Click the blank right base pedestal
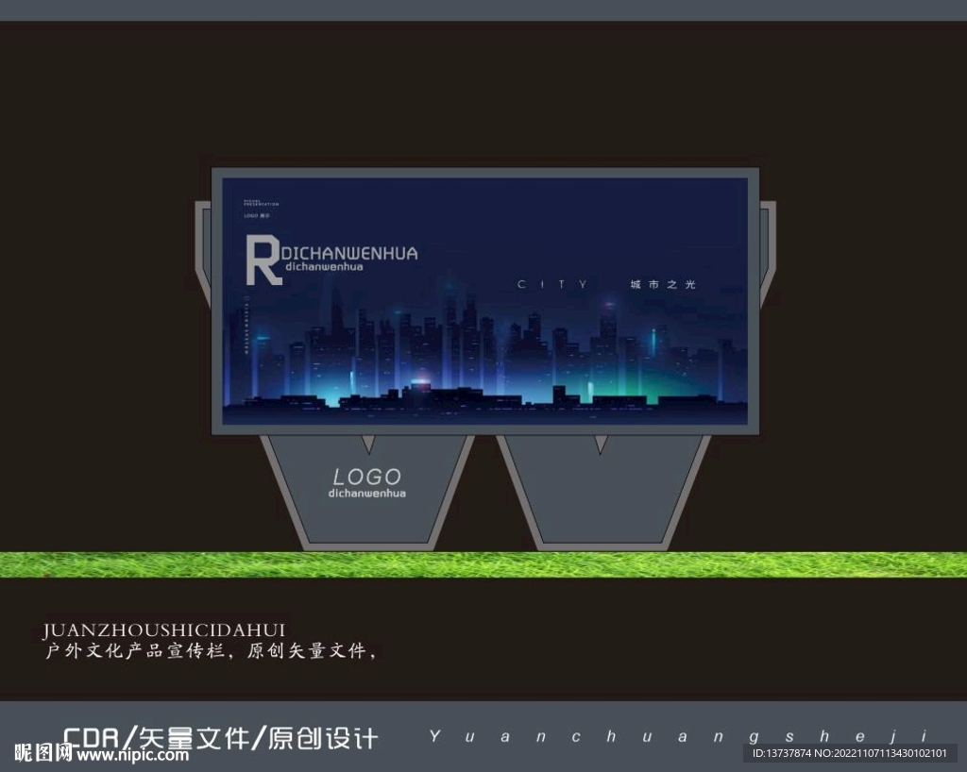The height and width of the screenshot is (772, 967). (x=602, y=492)
